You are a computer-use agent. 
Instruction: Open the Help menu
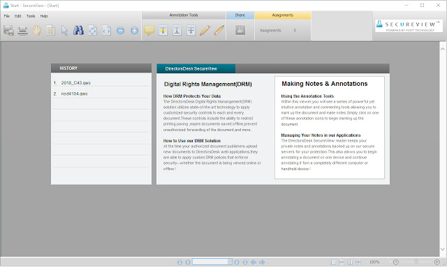44,16
